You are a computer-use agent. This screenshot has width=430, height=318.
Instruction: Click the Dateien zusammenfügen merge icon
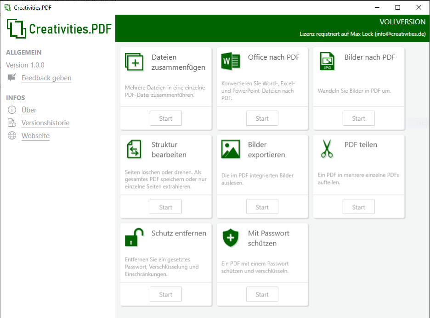134,61
